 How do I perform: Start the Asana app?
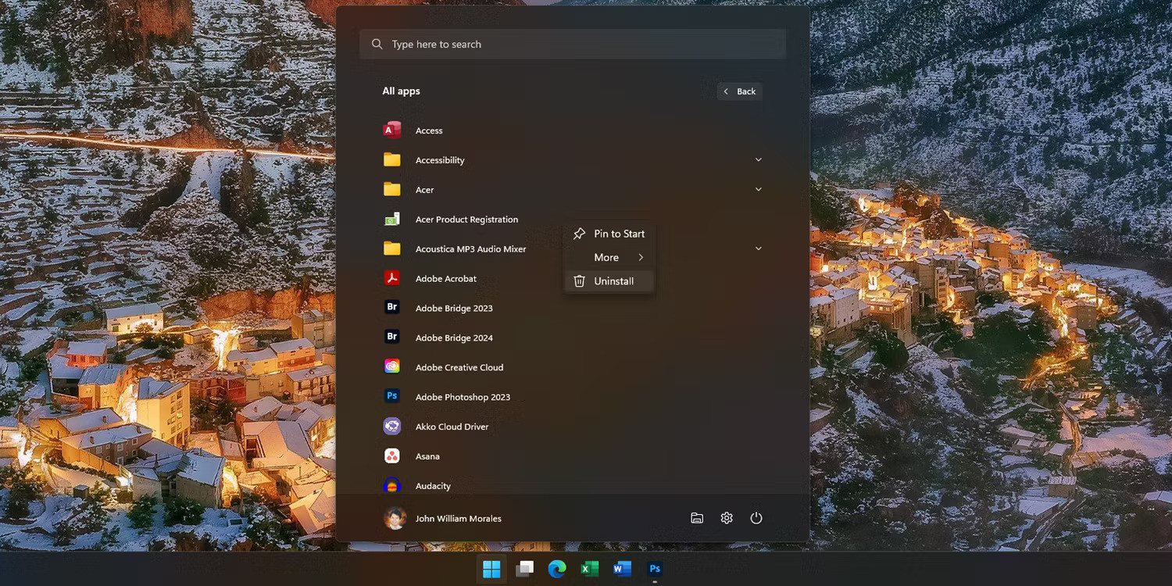428,456
